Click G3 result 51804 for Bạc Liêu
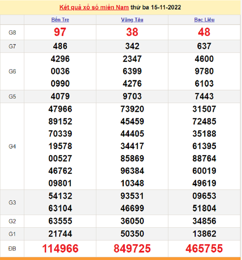 click(204, 208)
